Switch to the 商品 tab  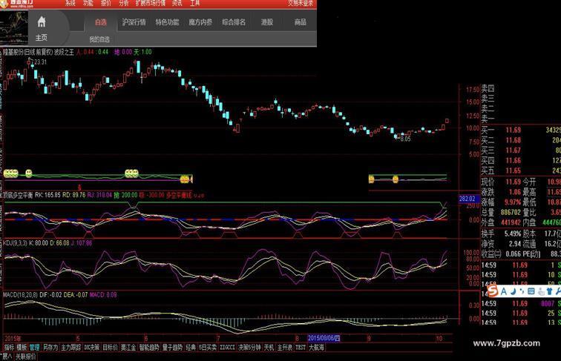click(301, 22)
